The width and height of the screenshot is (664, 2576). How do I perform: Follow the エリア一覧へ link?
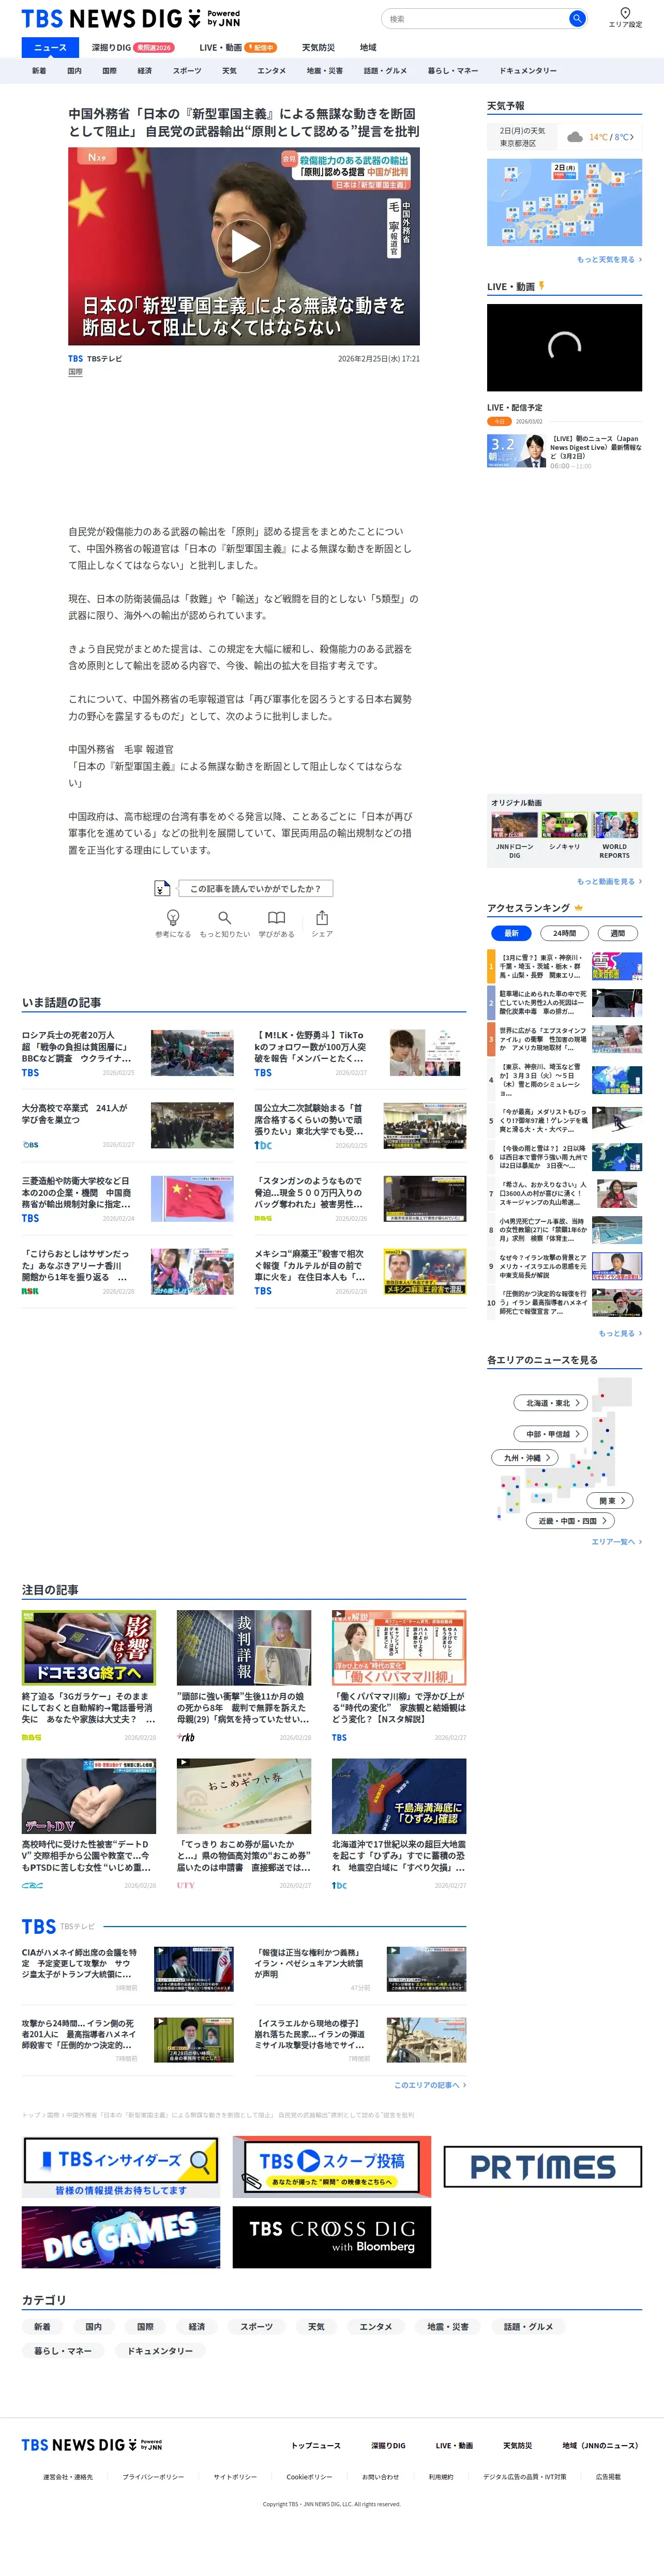click(616, 1542)
